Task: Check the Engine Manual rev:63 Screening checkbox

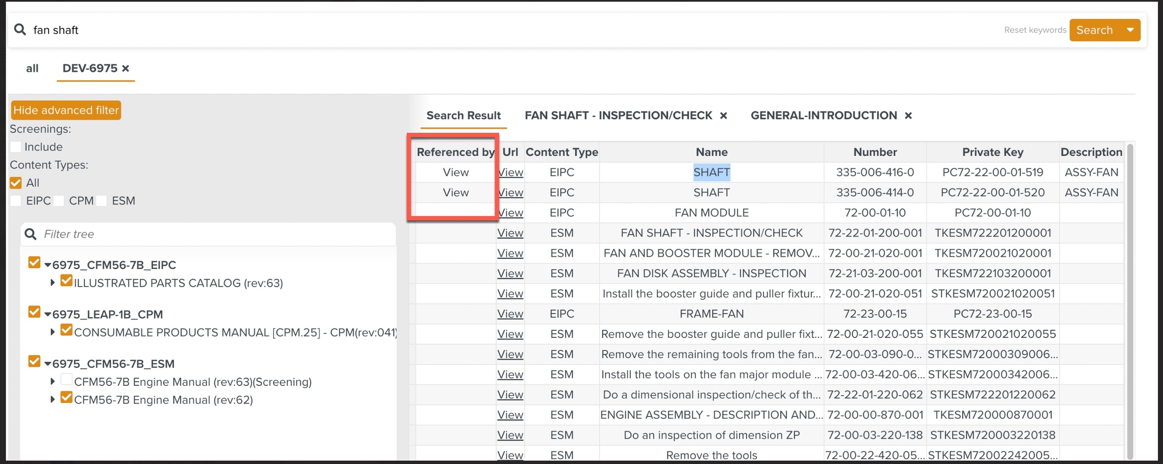Action: click(67, 379)
